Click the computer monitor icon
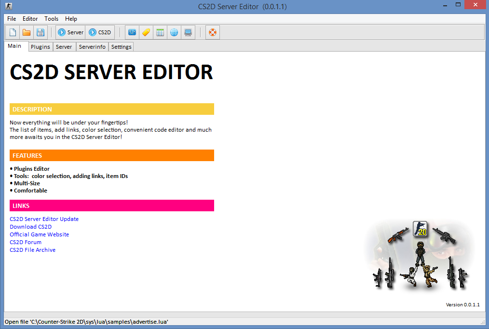Viewport: 489px width, 329px height. [x=188, y=32]
